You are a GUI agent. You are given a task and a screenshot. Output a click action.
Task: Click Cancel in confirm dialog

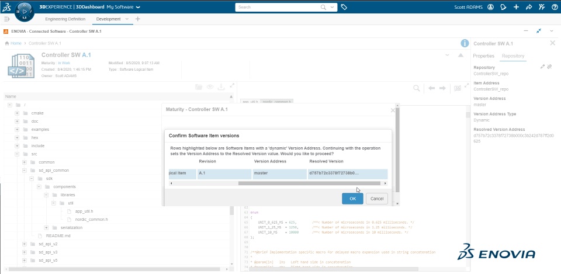377,199
